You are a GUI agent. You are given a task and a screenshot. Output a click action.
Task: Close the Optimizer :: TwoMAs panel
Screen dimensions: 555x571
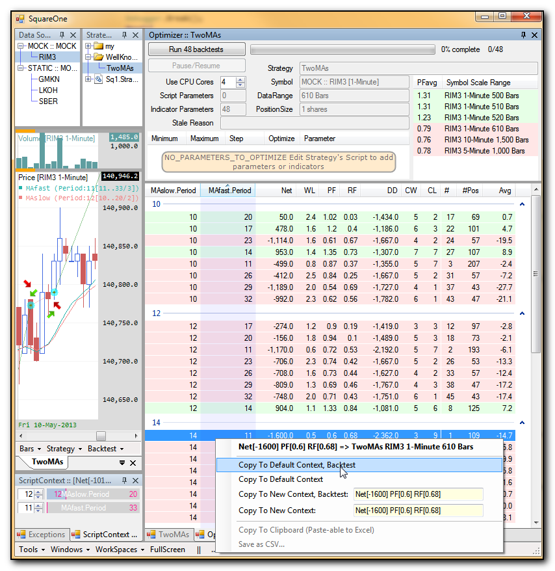click(x=534, y=35)
